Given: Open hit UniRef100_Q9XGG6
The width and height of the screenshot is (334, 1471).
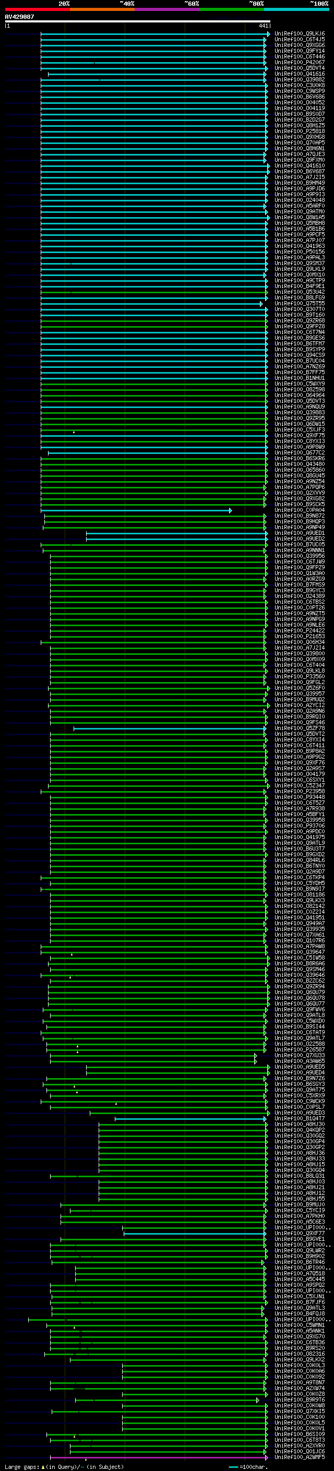Looking at the screenshot, I should 300,45.
